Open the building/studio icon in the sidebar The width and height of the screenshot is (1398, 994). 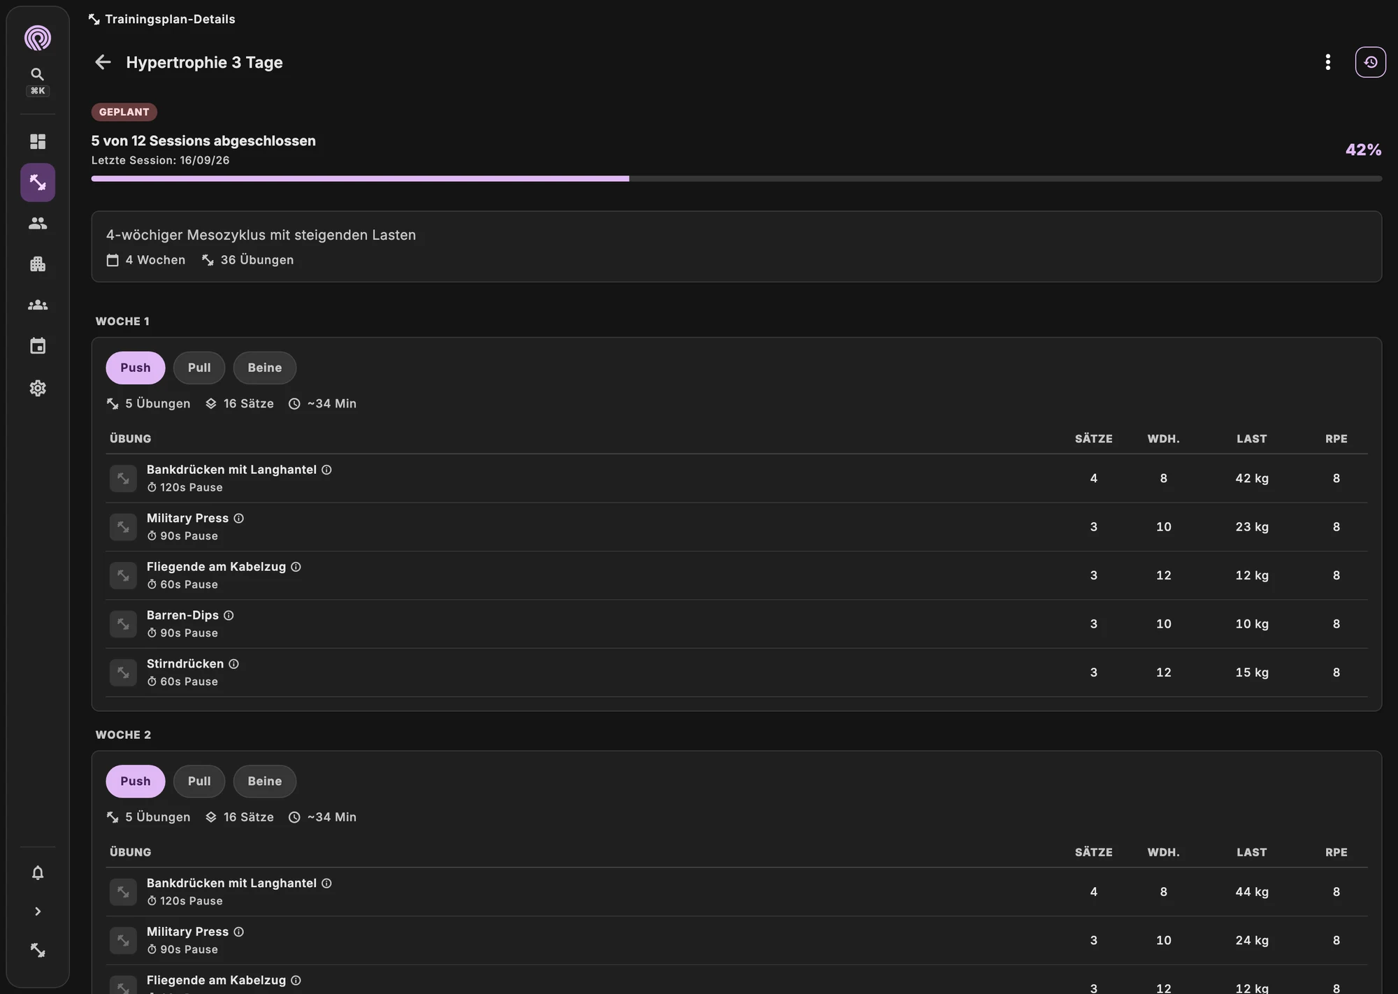[38, 264]
